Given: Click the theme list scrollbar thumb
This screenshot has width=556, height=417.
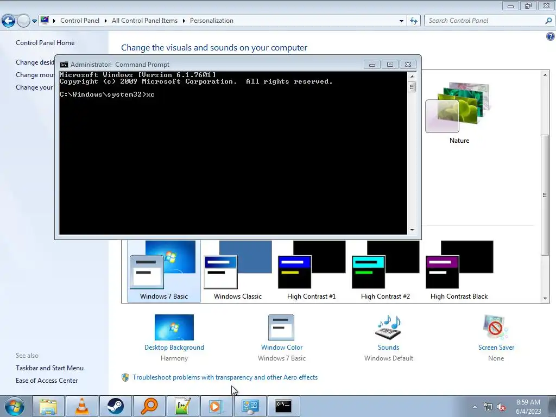Looking at the screenshot, I should click(545, 195).
